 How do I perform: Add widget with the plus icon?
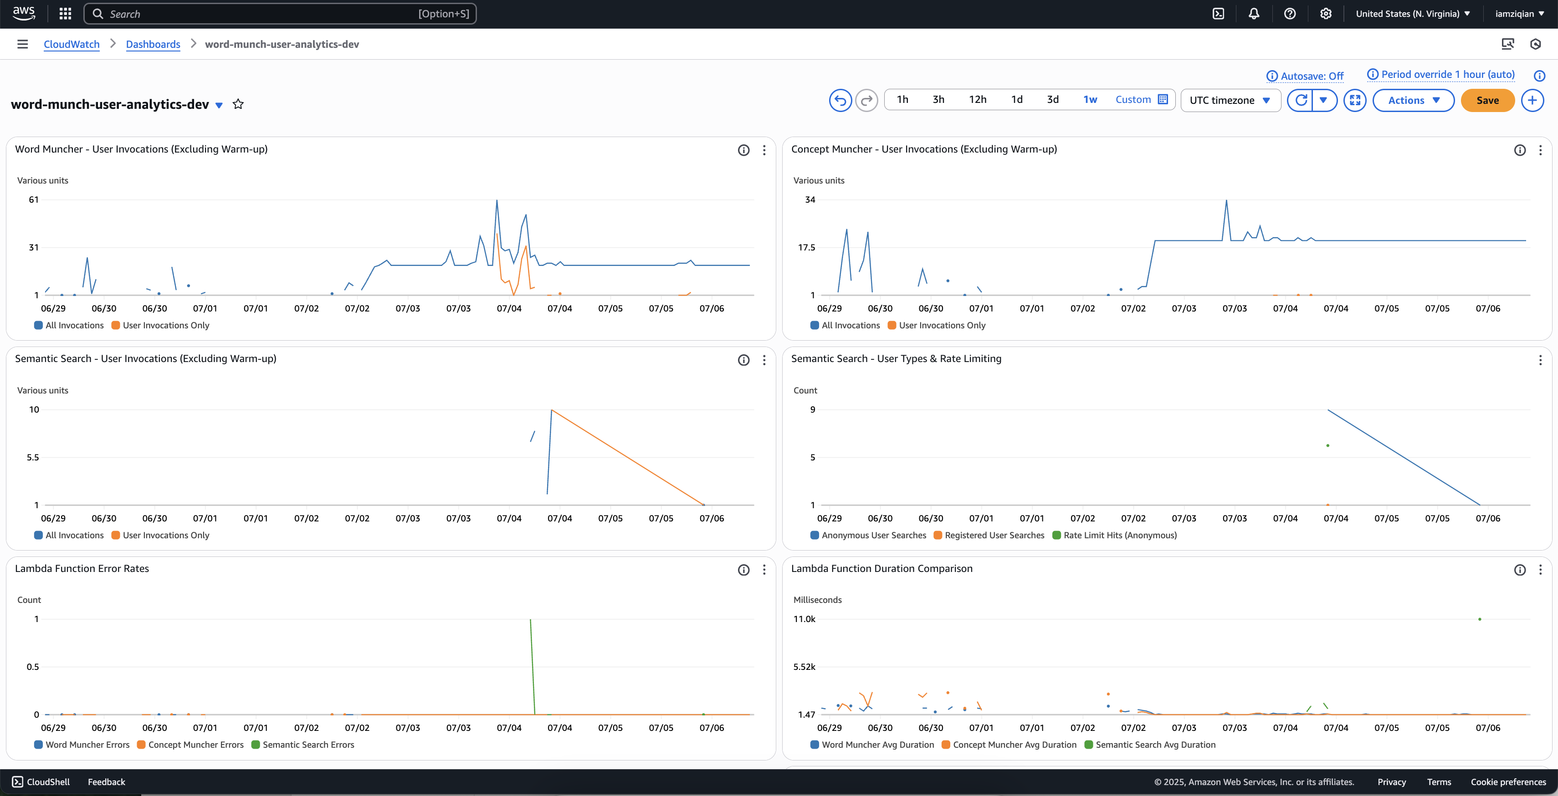[1532, 100]
